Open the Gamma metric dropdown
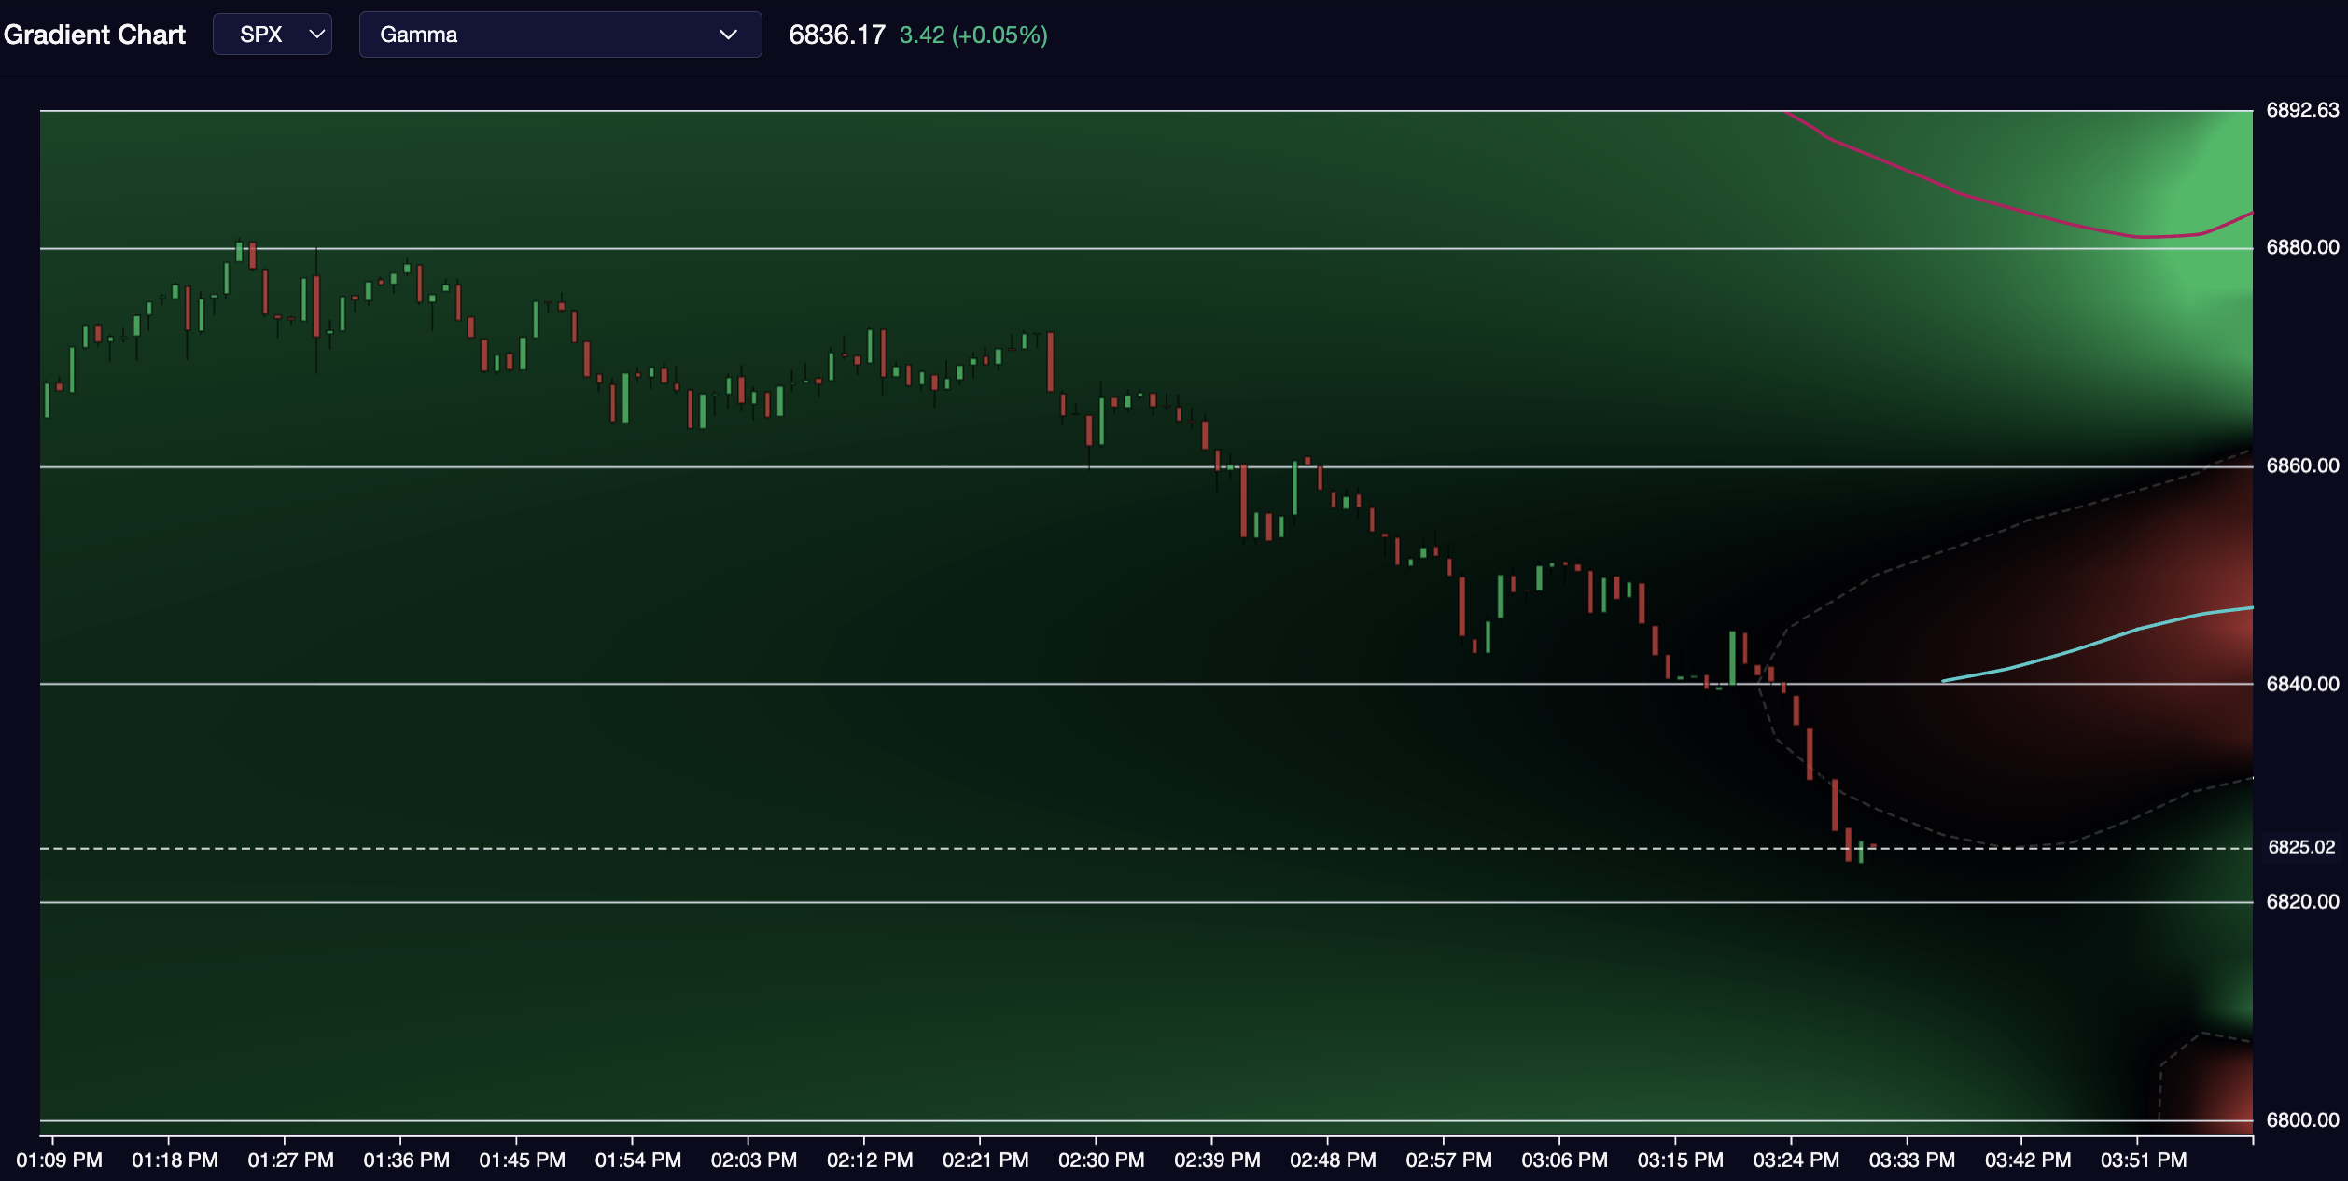2348x1181 pixels. (x=560, y=35)
